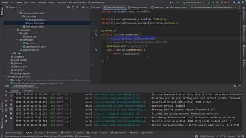Stop process with Run panel red button

pyautogui.click(x=6, y=101)
